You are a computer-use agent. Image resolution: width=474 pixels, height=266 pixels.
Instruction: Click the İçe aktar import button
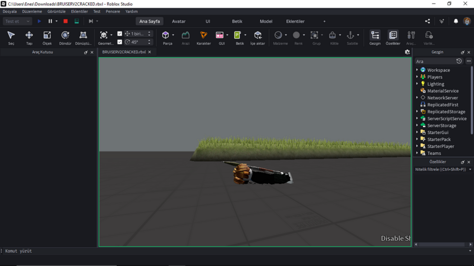[x=257, y=38]
